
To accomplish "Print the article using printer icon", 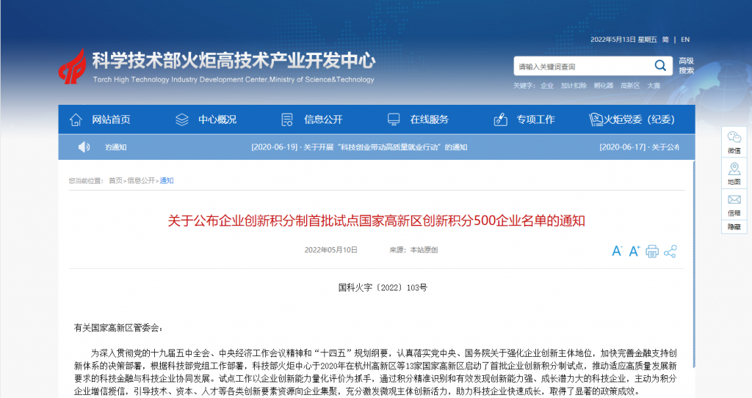I will 652,251.
